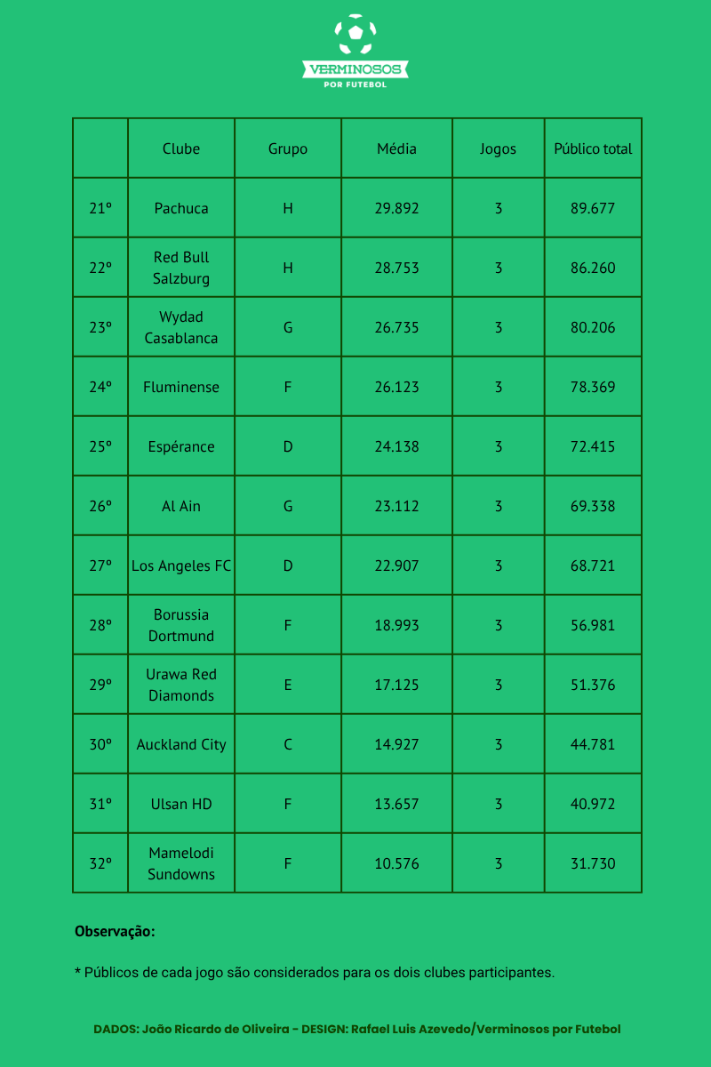The width and height of the screenshot is (711, 1067).
Task: Click the Wydad Casablanca club cell
Action: 181,327
